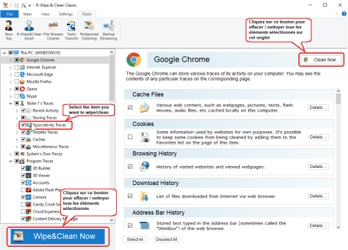Viewport: 348px width, 250px height.
Task: Expand the Opera tree node
Action: coord(10,89)
